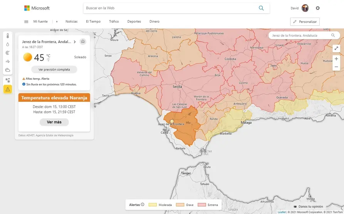344x214 pixels.
Task: Show the wind map layer arrow icon
Action: coord(8,61)
